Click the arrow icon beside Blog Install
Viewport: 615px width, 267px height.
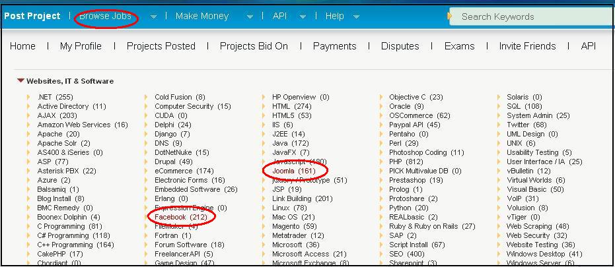click(x=28, y=198)
